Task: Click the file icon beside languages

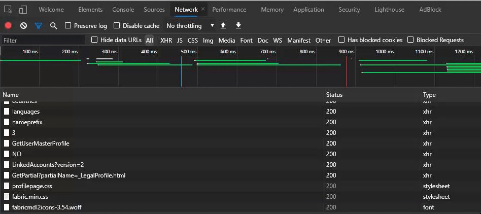Action: click(x=7, y=112)
